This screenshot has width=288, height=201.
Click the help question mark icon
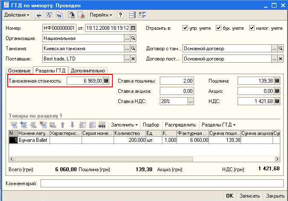click(120, 15)
